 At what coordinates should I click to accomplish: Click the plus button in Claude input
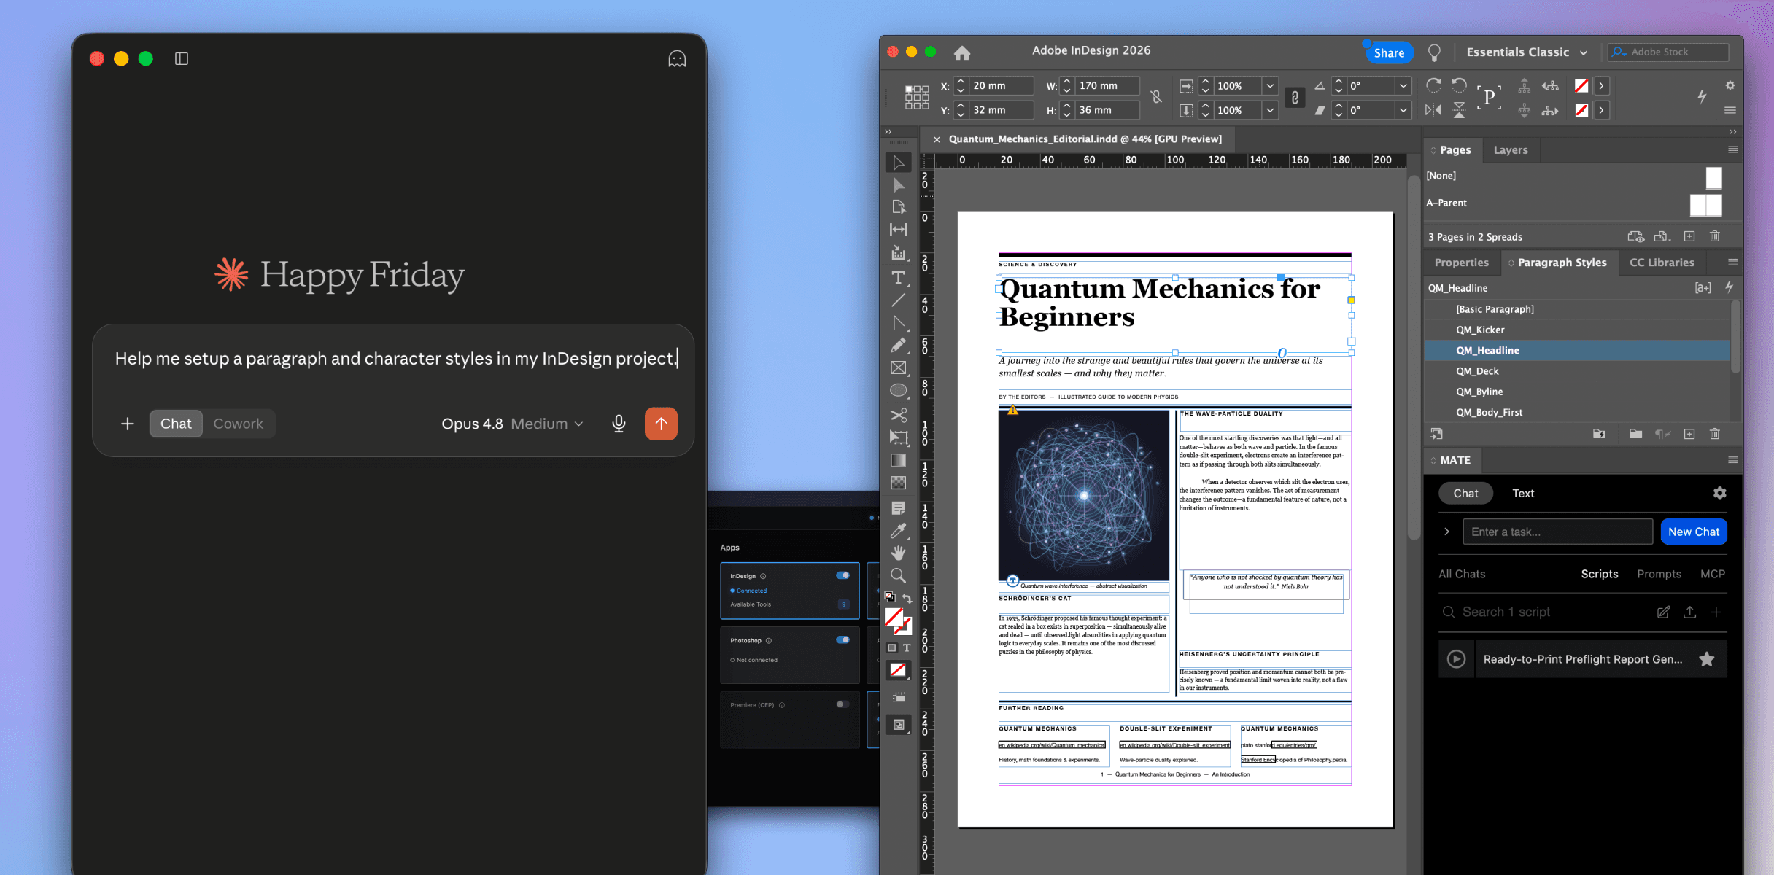click(127, 424)
